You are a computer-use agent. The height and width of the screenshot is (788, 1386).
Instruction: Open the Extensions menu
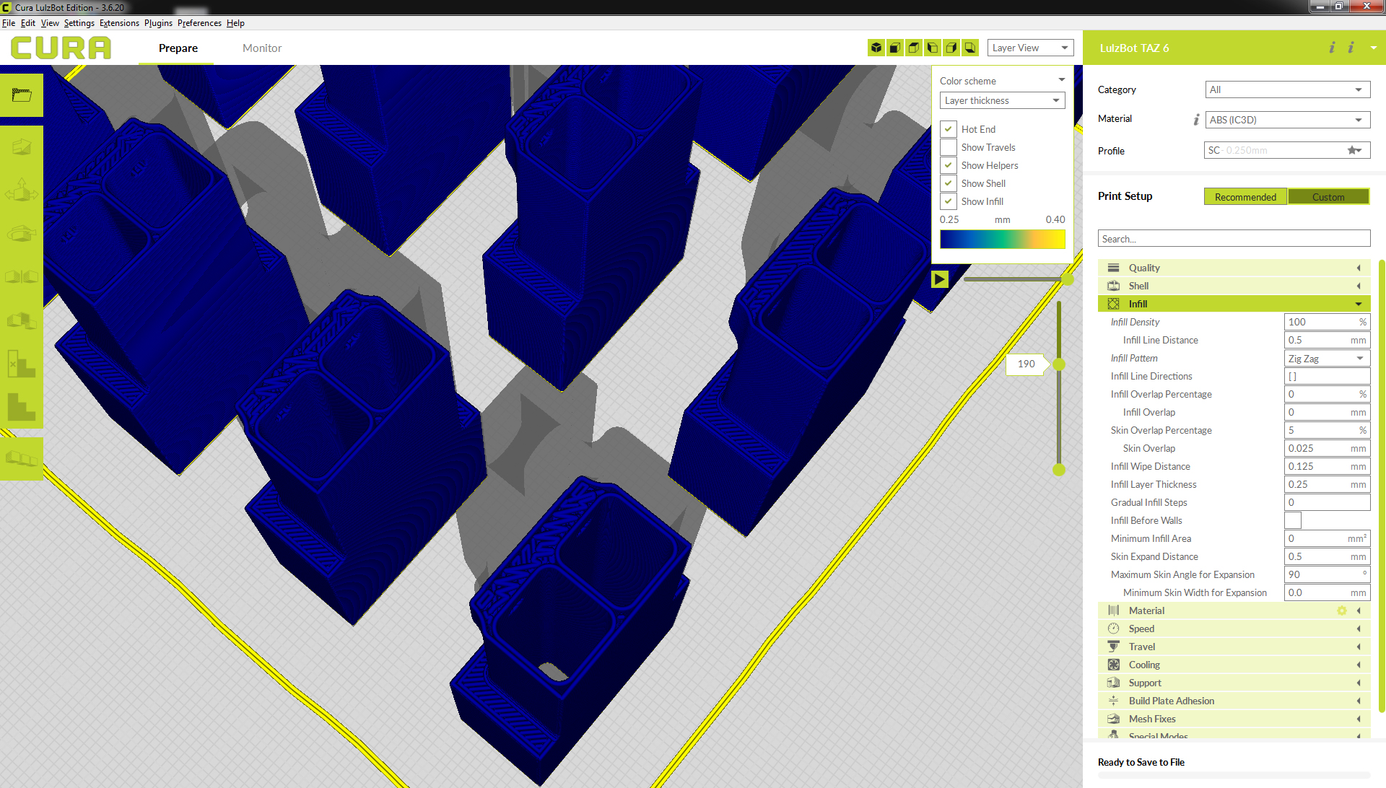point(119,23)
